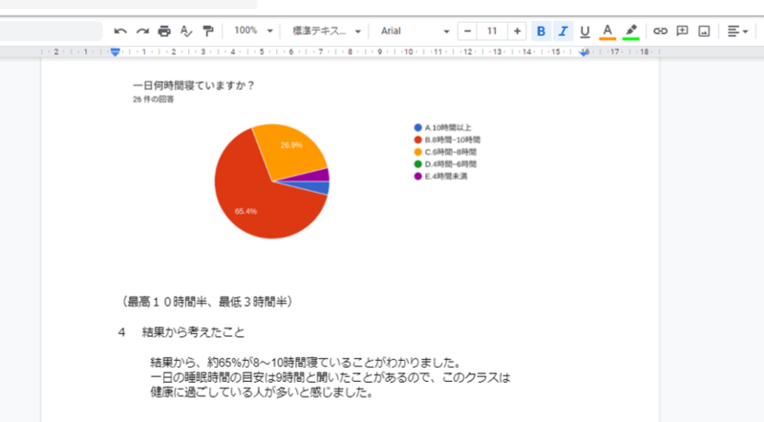Click legend entry A.10時間以上
764x422 pixels.
[x=442, y=128]
